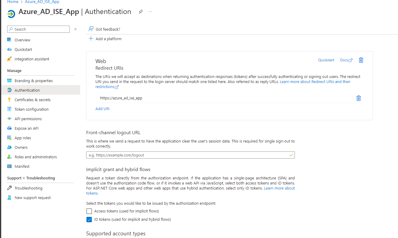Click the Front-channel logout URL input
This screenshot has height=238, width=398.
coord(190,155)
